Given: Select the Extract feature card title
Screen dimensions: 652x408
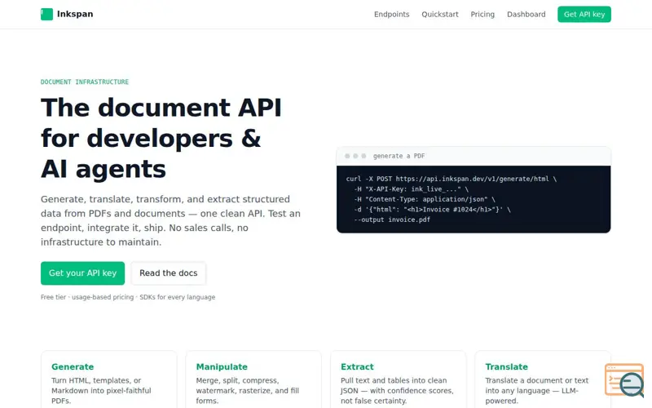Looking at the screenshot, I should tap(357, 366).
